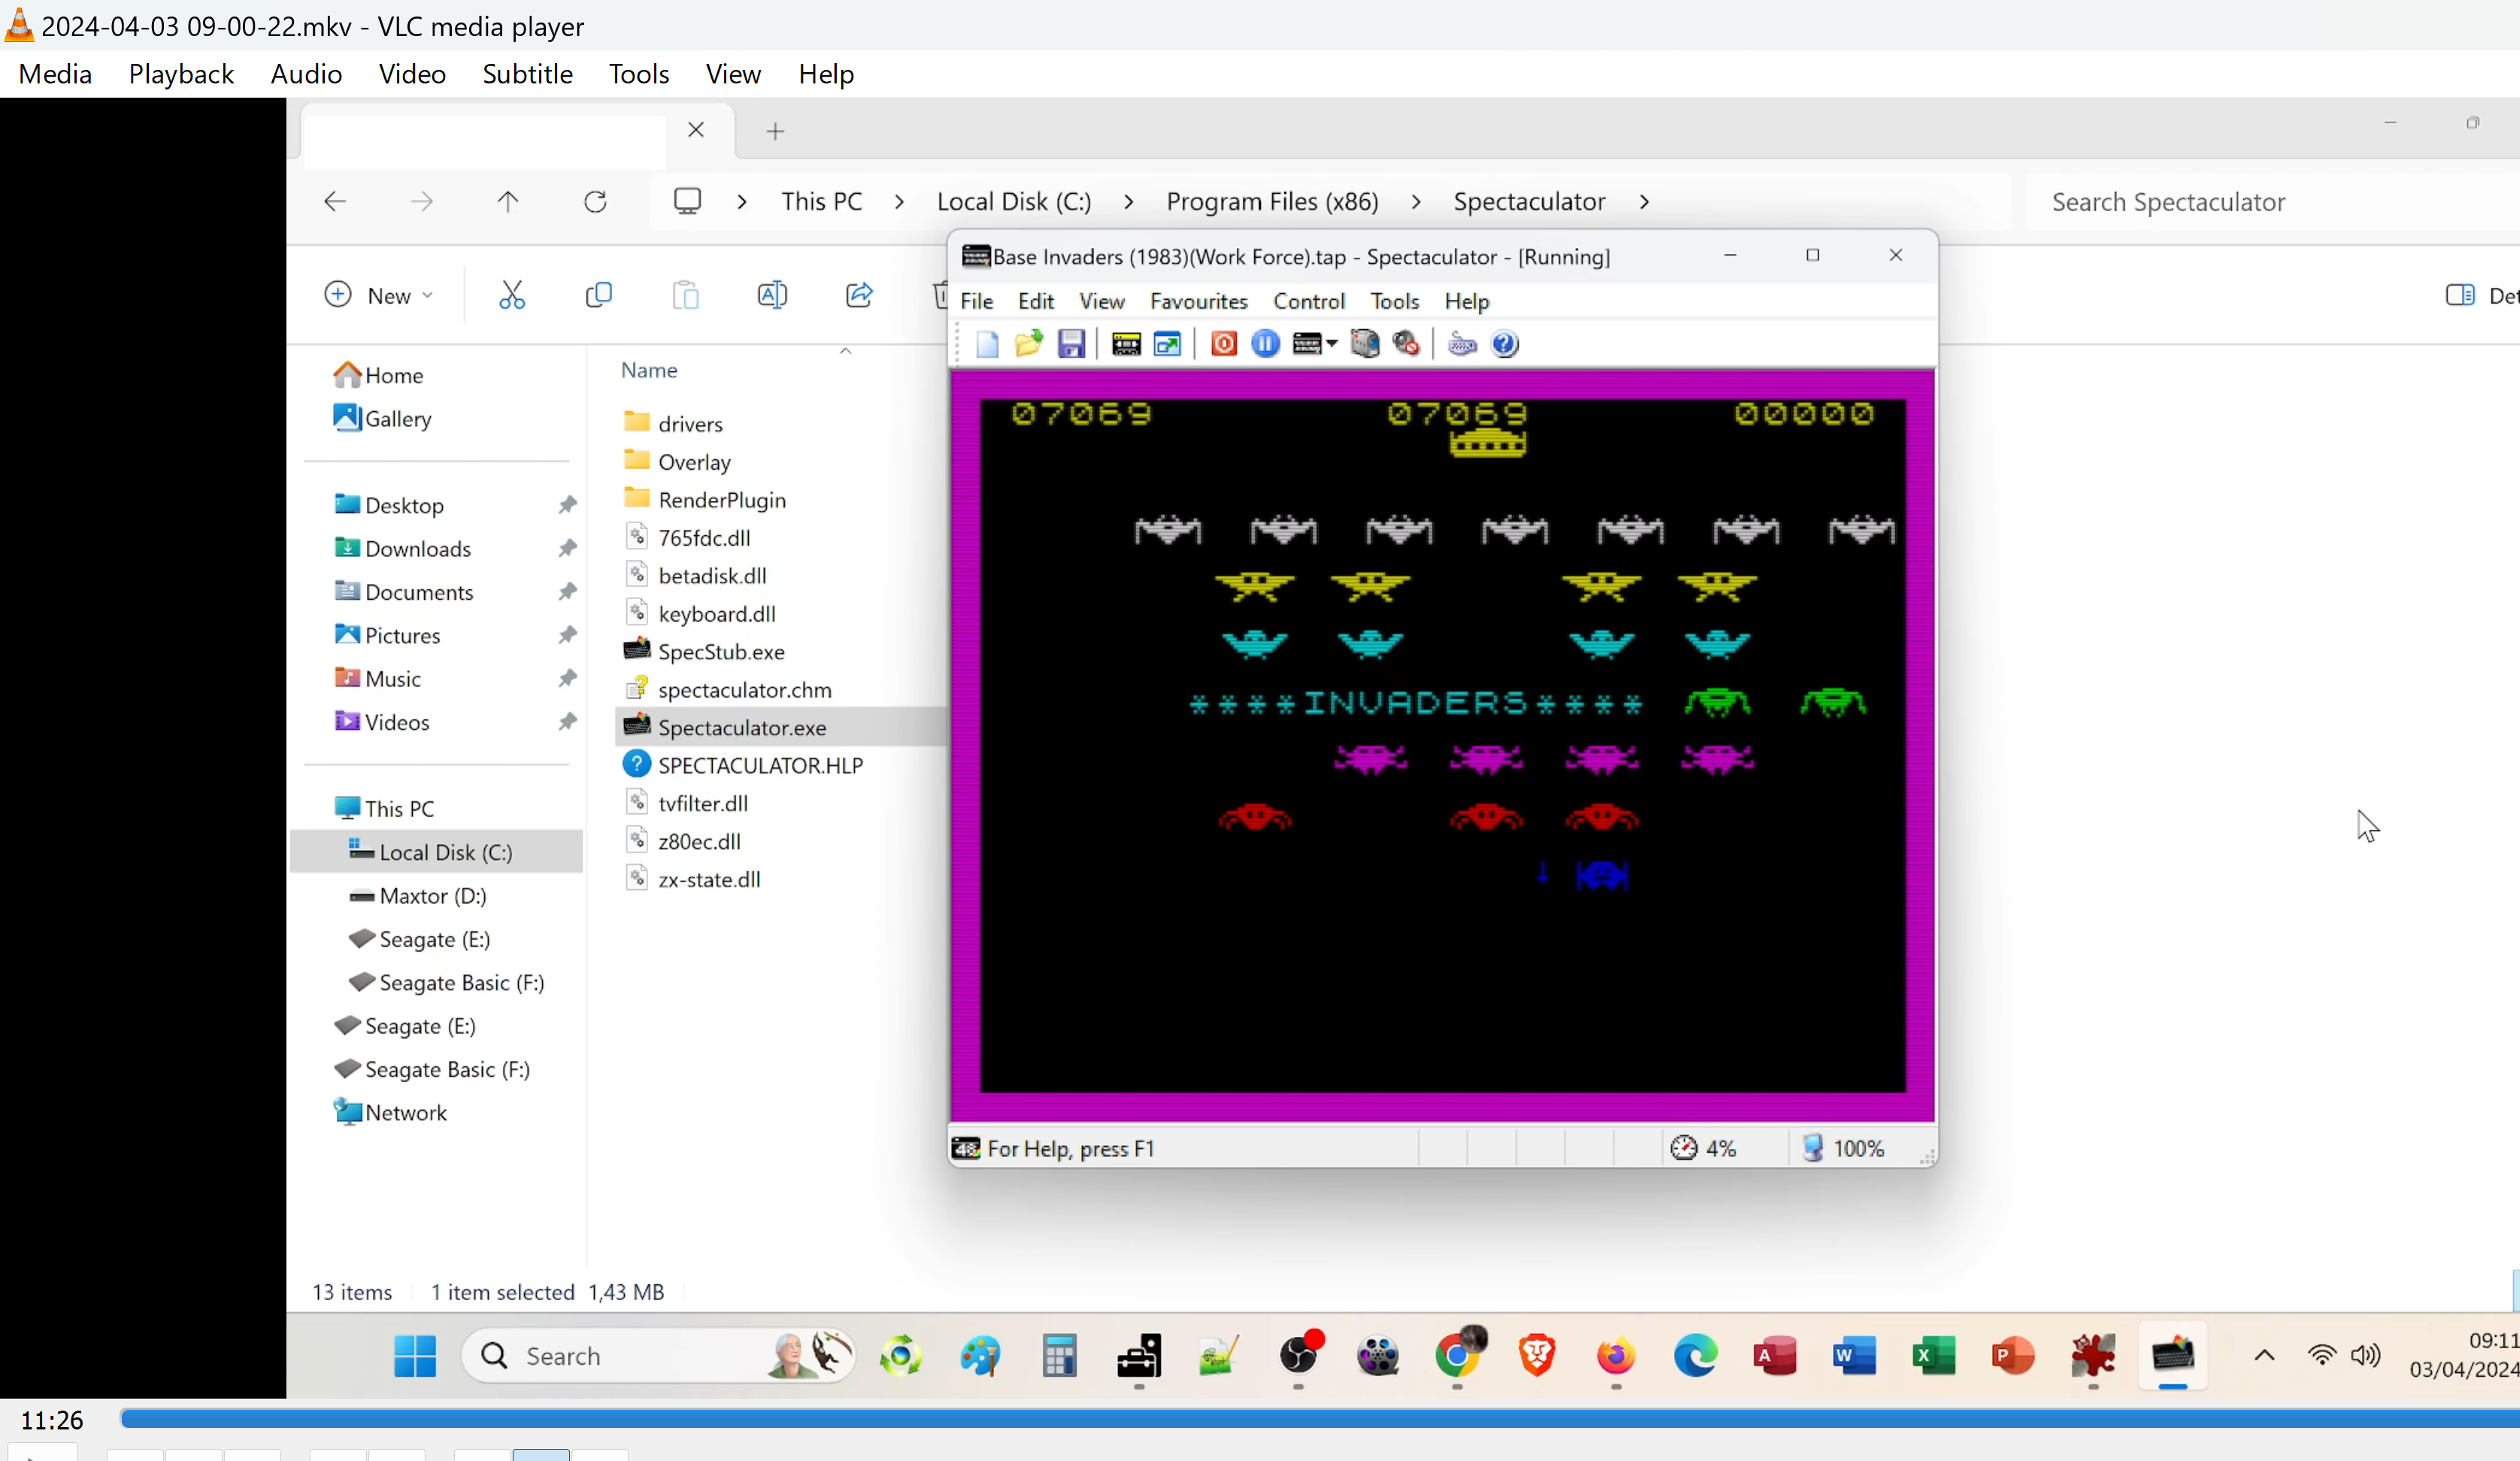Toggle full screen mode icon

coord(1167,344)
